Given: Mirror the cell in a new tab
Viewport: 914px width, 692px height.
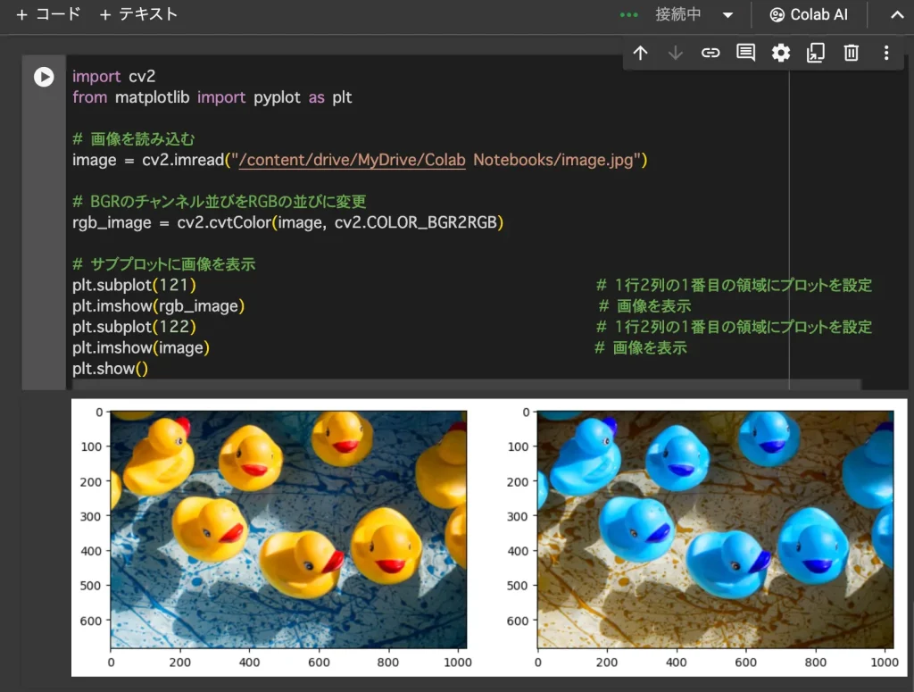Looking at the screenshot, I should [x=815, y=54].
